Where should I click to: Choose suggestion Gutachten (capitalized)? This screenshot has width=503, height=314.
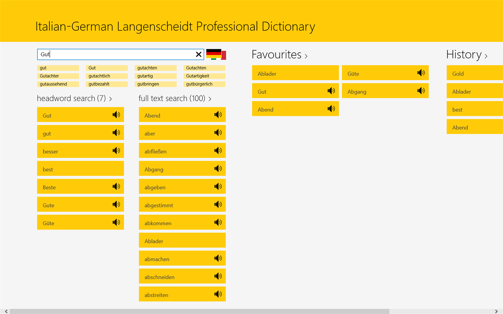(x=205, y=68)
